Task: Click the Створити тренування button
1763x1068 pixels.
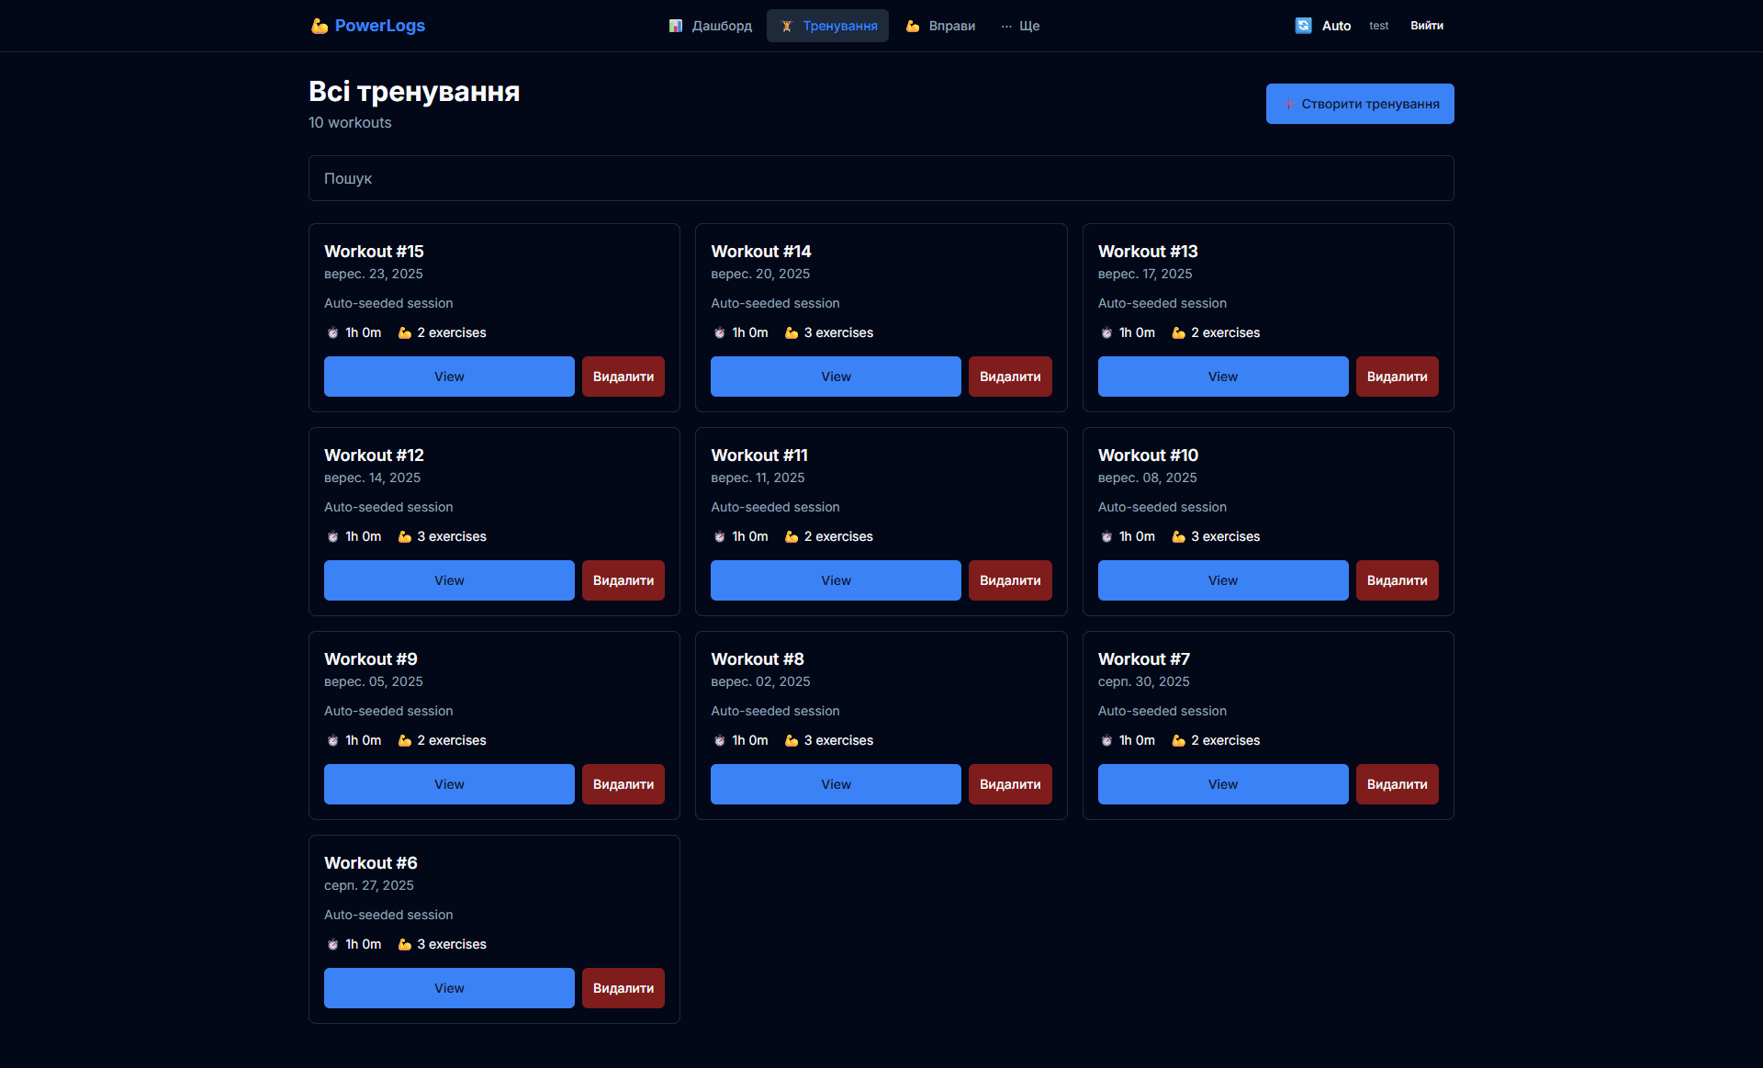Action: coord(1359,104)
